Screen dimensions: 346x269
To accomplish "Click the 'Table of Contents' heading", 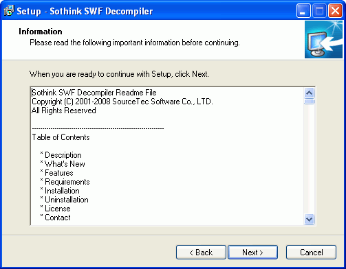I will pyautogui.click(x=61, y=137).
